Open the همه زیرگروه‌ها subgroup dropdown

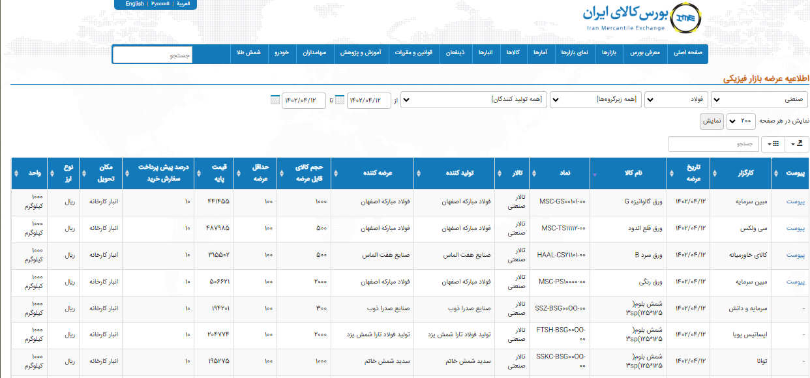[x=595, y=100]
